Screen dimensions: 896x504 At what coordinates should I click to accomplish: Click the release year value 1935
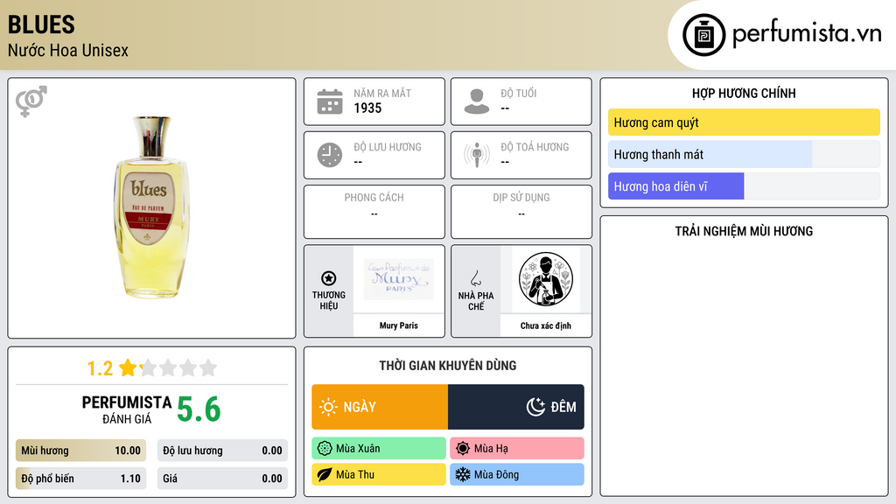(367, 108)
